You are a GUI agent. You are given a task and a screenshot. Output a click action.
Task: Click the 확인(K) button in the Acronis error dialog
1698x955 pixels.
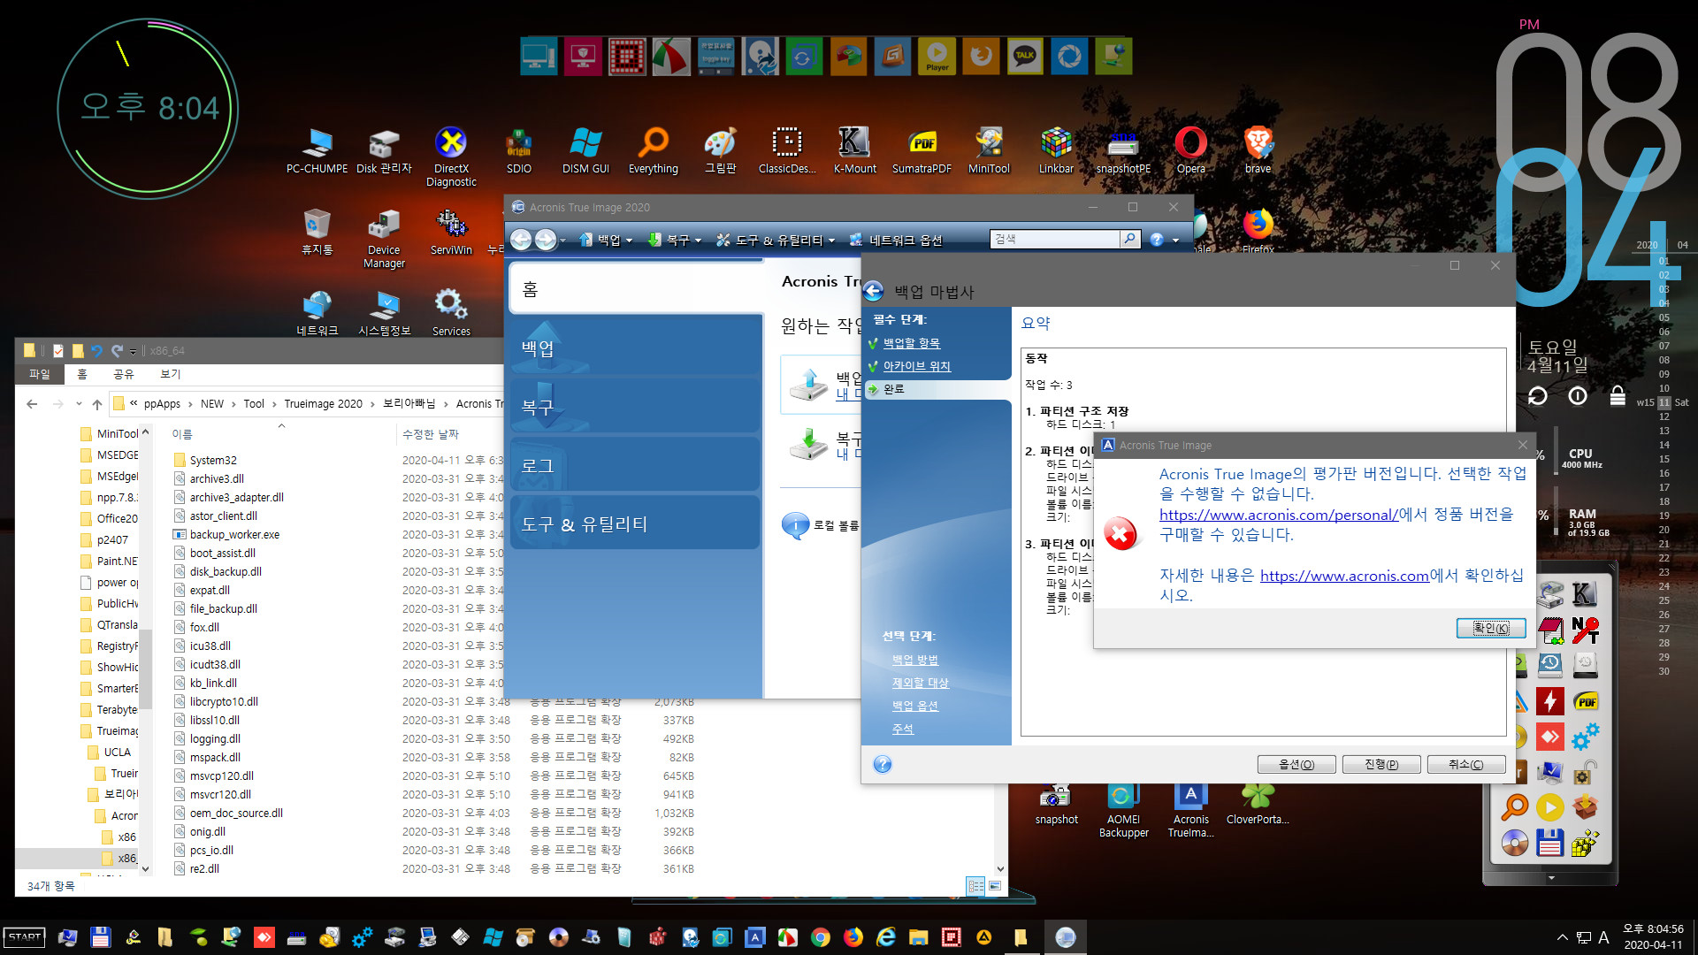click(x=1490, y=628)
